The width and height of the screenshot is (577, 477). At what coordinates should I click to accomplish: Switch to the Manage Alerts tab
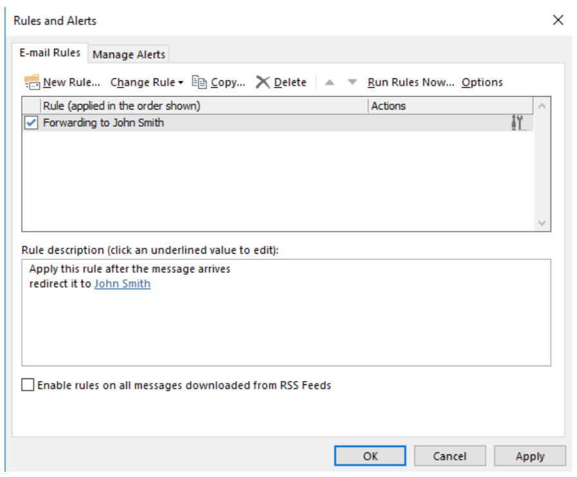click(x=128, y=54)
